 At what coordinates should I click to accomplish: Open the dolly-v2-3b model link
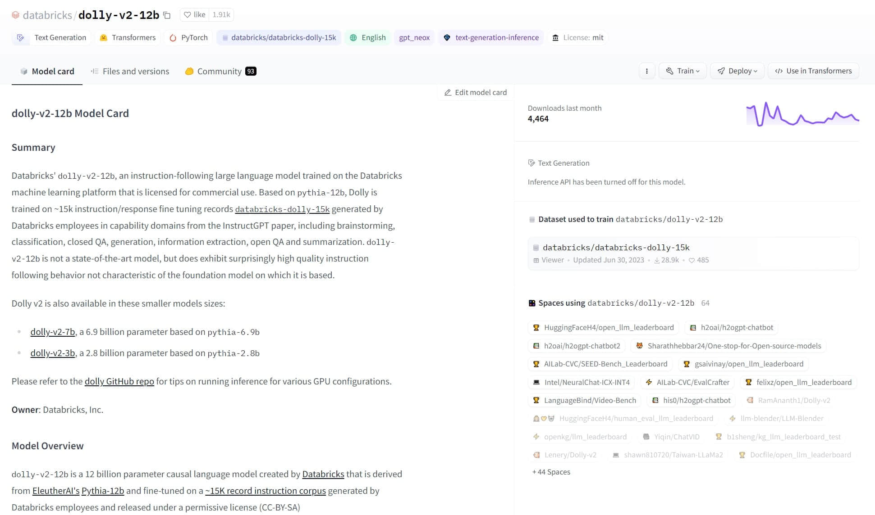(x=53, y=353)
